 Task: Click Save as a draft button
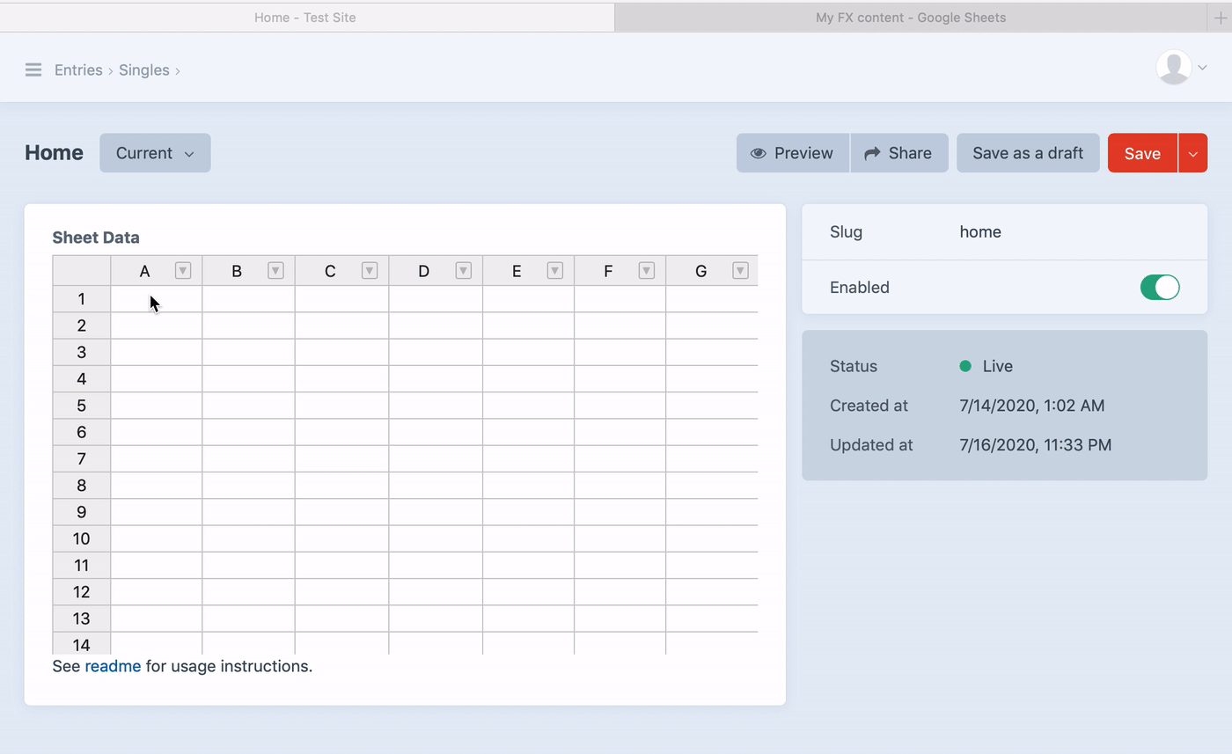(x=1027, y=153)
